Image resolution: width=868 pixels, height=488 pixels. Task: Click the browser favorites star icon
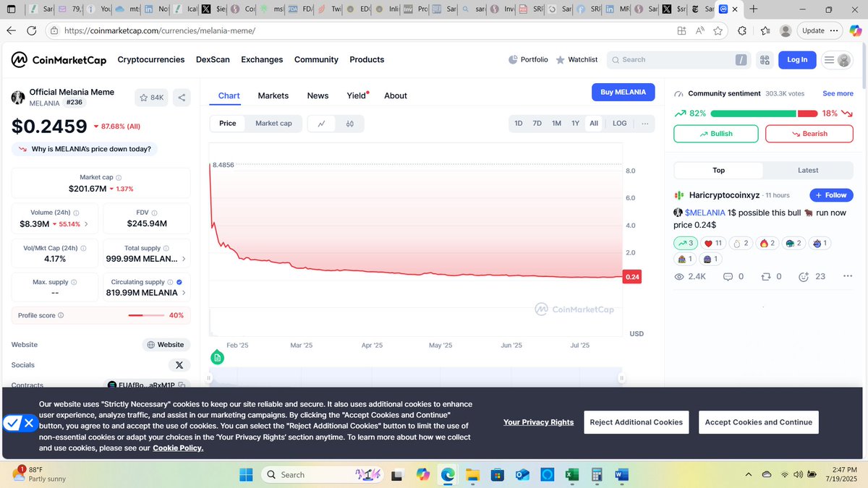[718, 31]
